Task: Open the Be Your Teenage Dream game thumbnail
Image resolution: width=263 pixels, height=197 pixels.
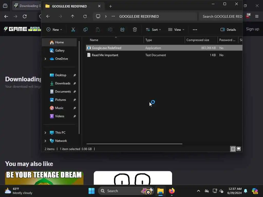Action: (x=44, y=178)
